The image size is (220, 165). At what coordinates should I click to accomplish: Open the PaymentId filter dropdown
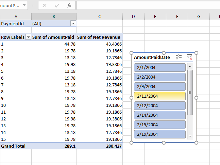coord(73,23)
